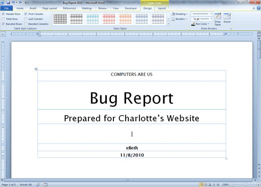Viewport: 261px width, 187px height.
Task: Open the Borders dropdown arrow
Action: (186, 19)
